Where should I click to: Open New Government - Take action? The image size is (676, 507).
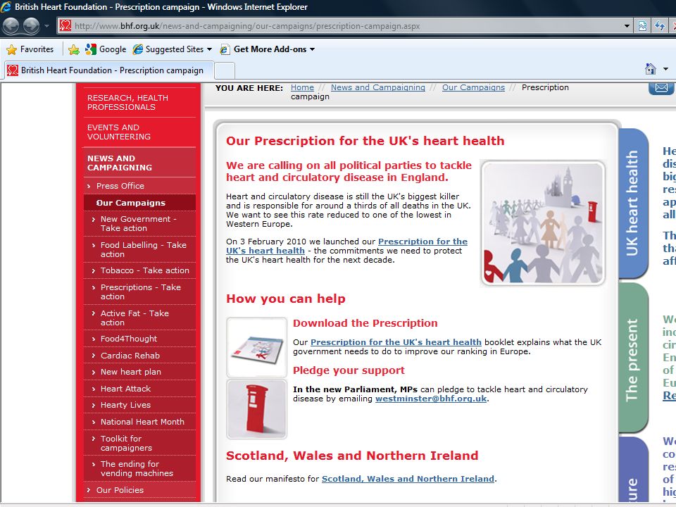(139, 223)
